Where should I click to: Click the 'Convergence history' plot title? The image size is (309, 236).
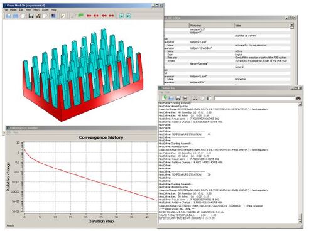(101, 137)
